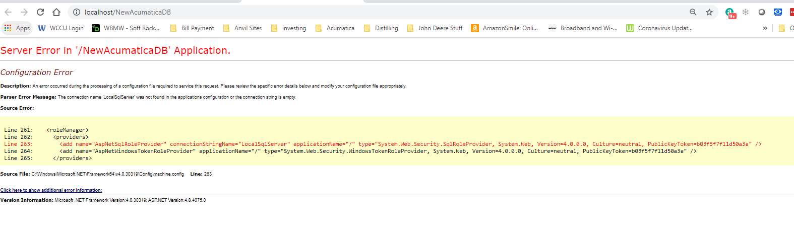Click the blue eye extension icon
This screenshot has height=235, width=794.
(778, 12)
